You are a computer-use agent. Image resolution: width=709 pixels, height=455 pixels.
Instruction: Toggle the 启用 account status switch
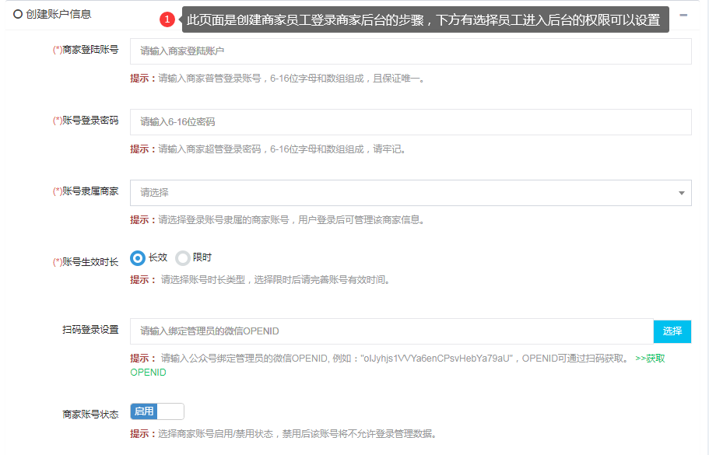[157, 411]
